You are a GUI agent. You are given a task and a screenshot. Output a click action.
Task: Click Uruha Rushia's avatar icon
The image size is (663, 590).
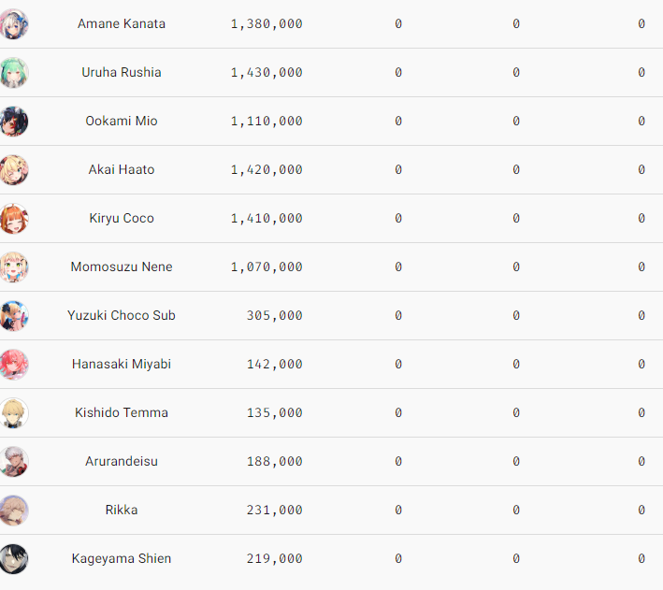click(14, 73)
